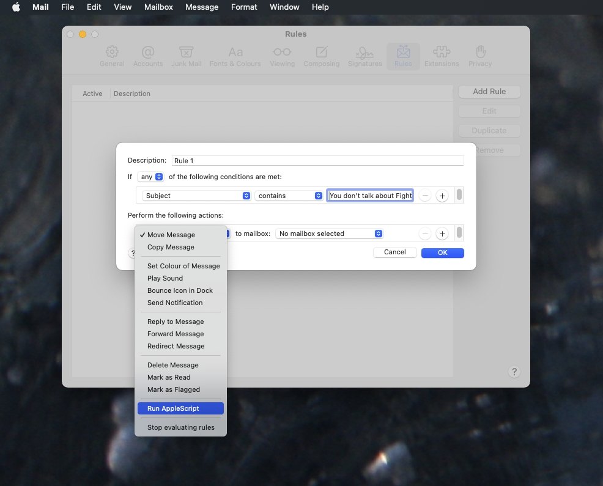Image resolution: width=603 pixels, height=486 pixels.
Task: Open the Subject criteria dropdown
Action: click(x=196, y=196)
